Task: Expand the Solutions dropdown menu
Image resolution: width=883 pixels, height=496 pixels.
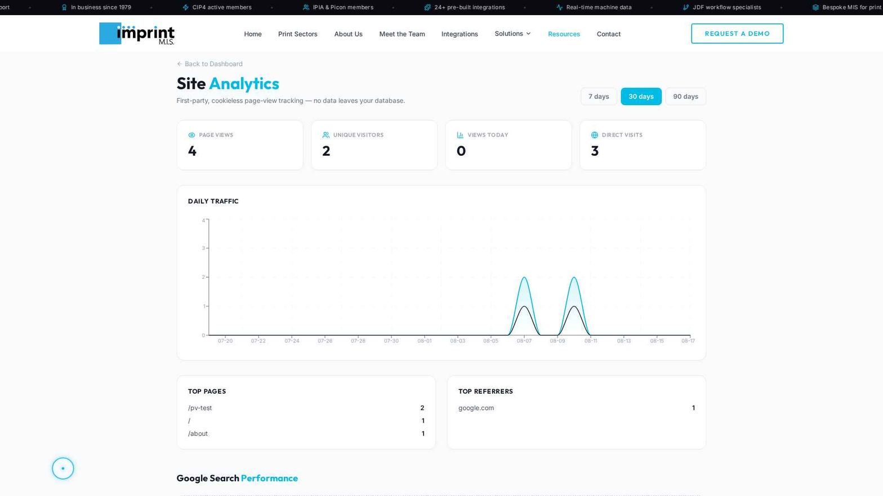Action: point(512,34)
